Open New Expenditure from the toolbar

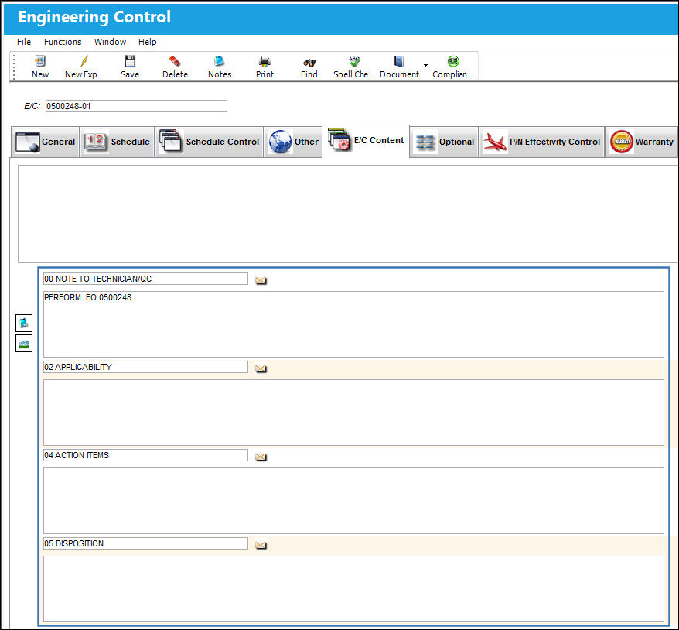pyautogui.click(x=84, y=67)
